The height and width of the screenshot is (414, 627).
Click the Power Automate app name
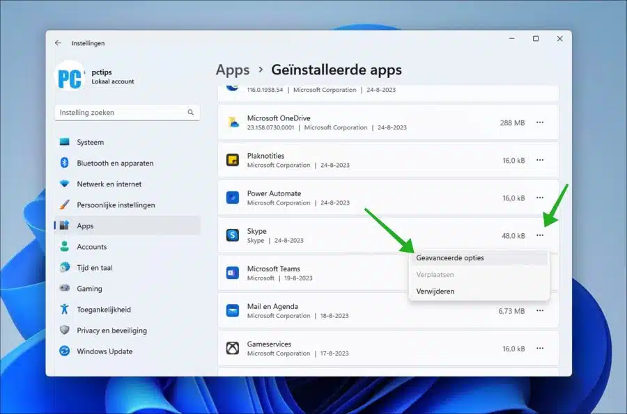coord(274,193)
